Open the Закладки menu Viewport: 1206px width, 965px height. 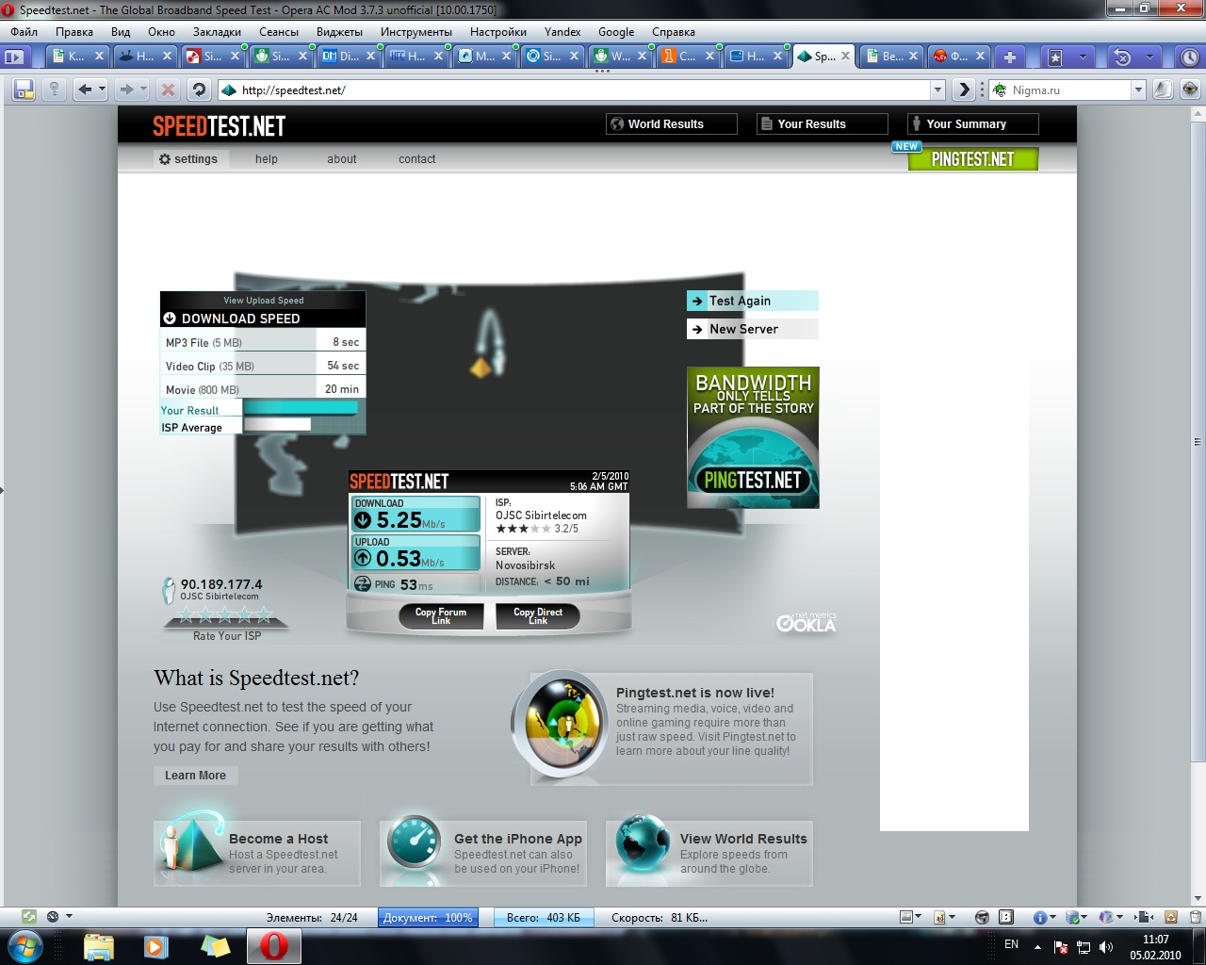(x=217, y=31)
